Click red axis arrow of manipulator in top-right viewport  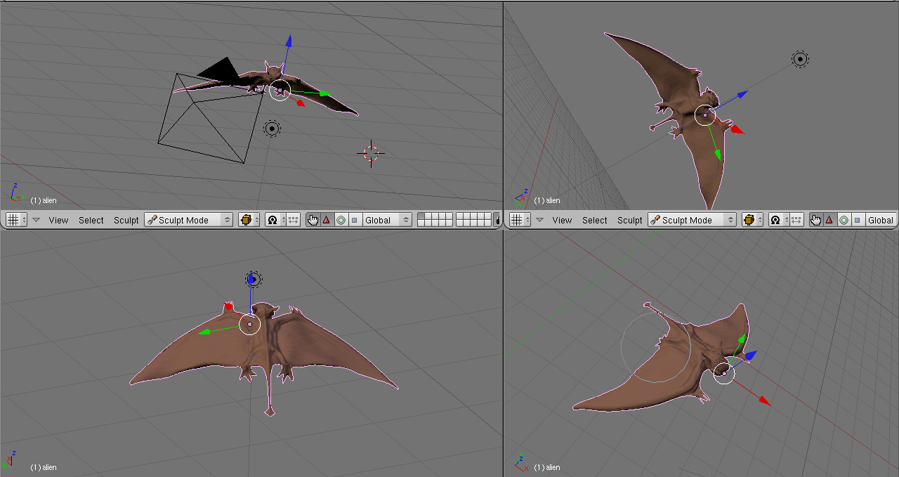pyautogui.click(x=737, y=129)
